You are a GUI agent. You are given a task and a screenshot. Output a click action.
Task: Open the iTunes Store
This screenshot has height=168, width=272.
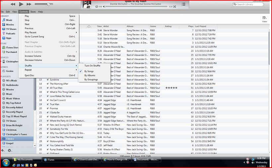(x=10, y=47)
